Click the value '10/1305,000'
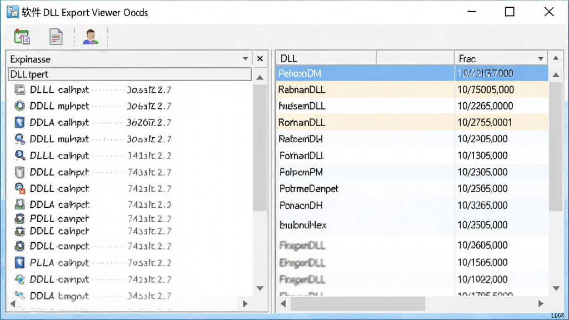The width and height of the screenshot is (569, 320). tap(482, 156)
